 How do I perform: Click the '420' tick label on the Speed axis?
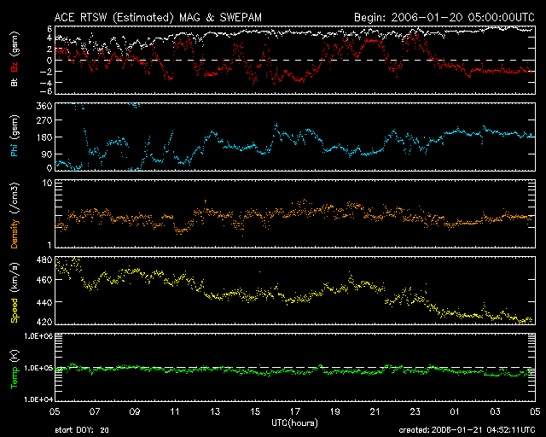pos(44,322)
